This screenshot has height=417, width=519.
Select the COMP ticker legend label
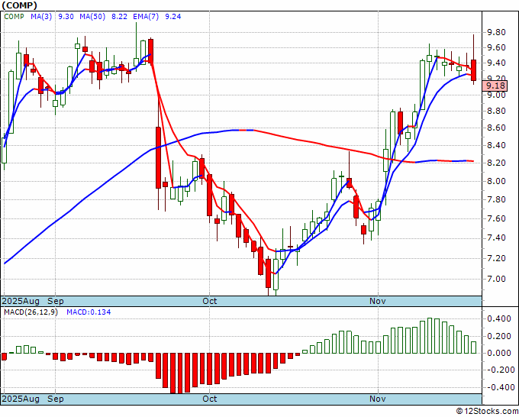pyautogui.click(x=14, y=17)
